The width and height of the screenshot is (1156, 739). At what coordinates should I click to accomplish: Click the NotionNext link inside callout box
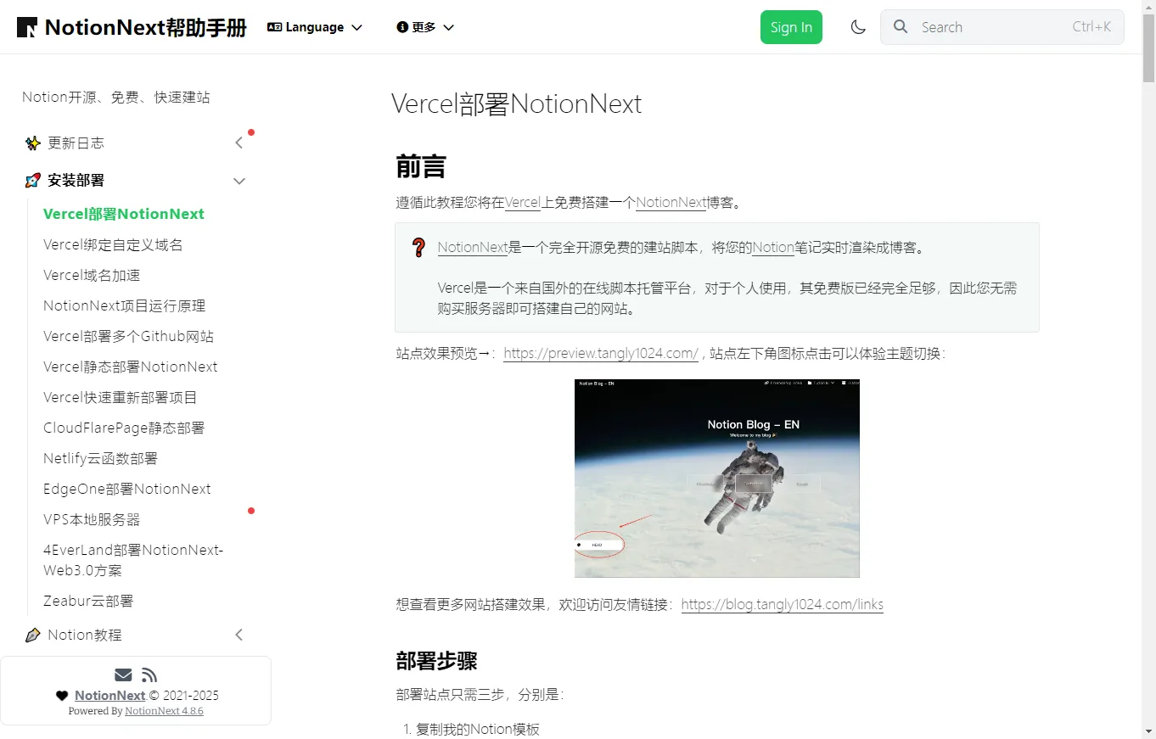click(x=473, y=248)
